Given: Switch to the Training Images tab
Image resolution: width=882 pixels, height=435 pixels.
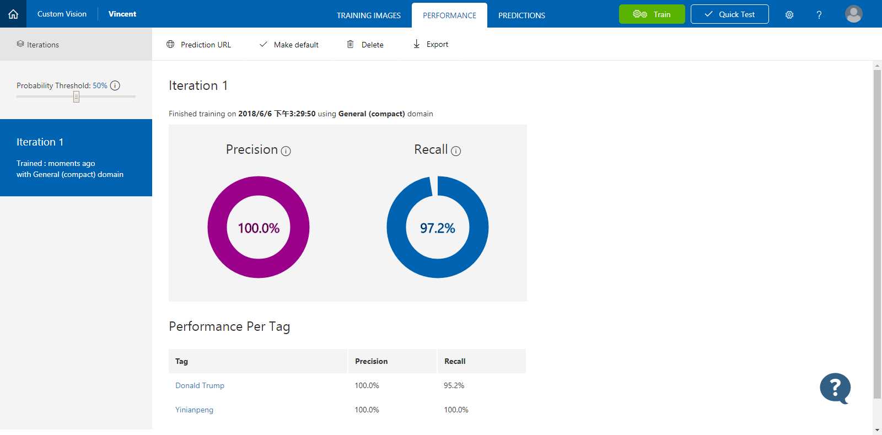Looking at the screenshot, I should pyautogui.click(x=369, y=15).
